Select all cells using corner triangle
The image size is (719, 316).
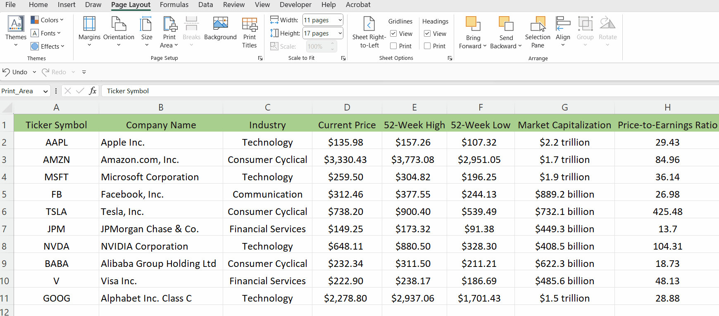pos(7,108)
